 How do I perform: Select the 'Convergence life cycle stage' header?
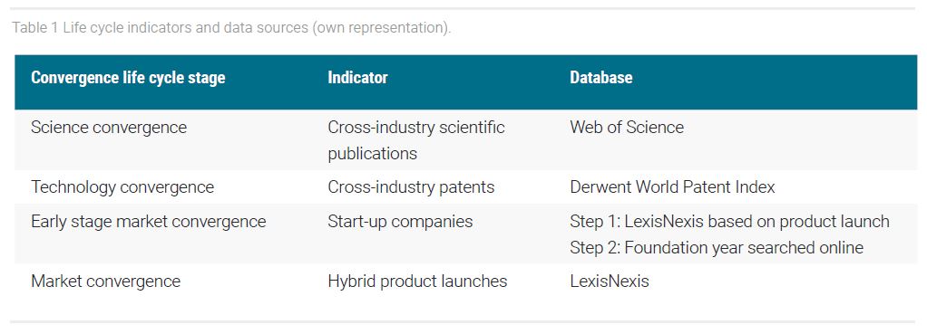(x=128, y=77)
